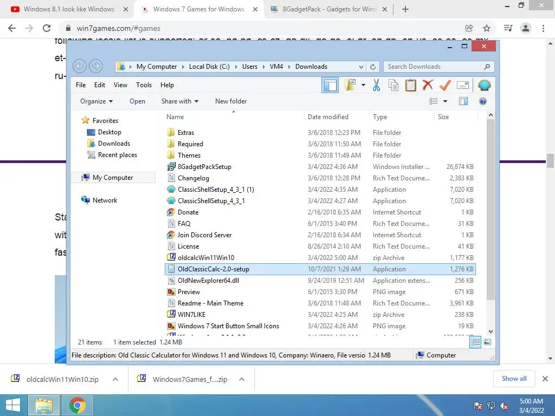Screen dimensions: 555x416
Task: Select the oldcalcWin11Win10 zip archive
Action: point(205,257)
